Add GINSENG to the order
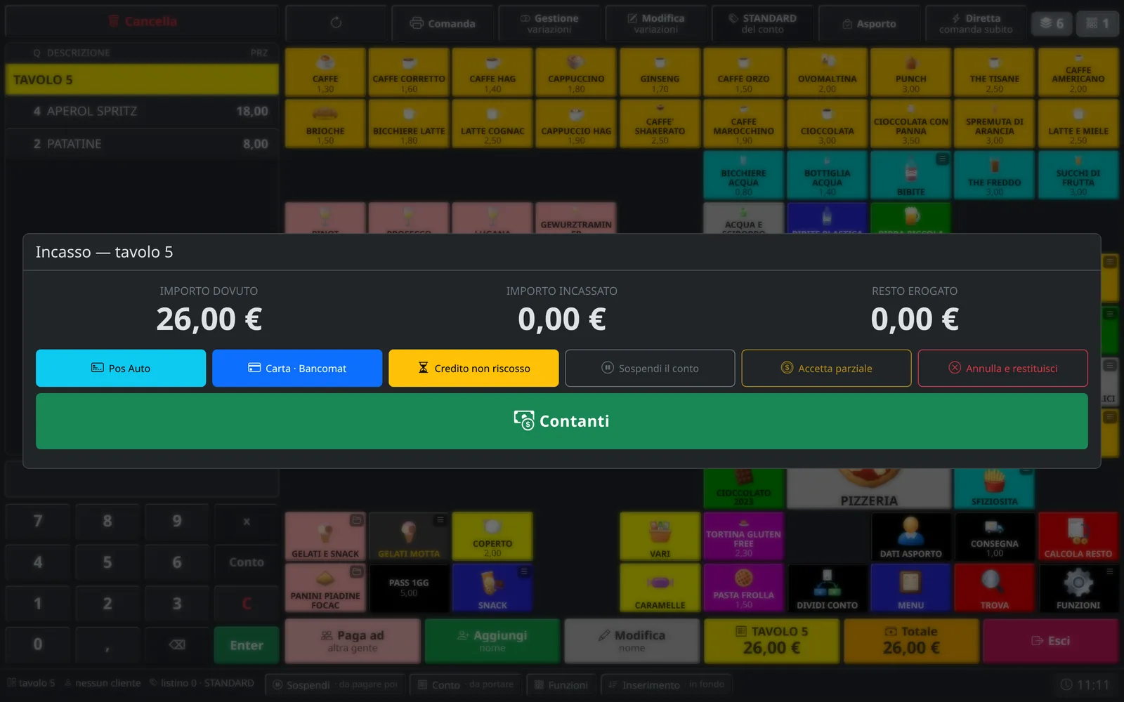The image size is (1124, 702). click(660, 72)
